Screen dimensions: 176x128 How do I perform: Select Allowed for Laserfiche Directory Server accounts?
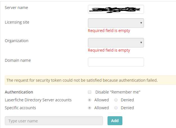coord(90,100)
